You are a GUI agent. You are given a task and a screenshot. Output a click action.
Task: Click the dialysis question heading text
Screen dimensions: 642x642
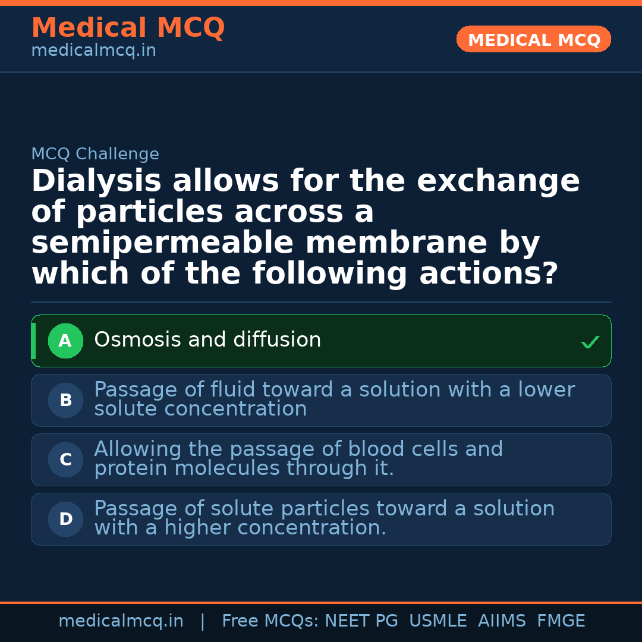point(306,227)
